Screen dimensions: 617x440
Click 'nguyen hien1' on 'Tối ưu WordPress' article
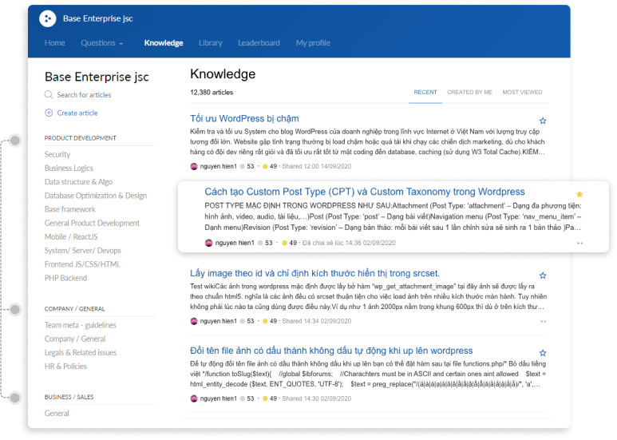click(x=219, y=166)
